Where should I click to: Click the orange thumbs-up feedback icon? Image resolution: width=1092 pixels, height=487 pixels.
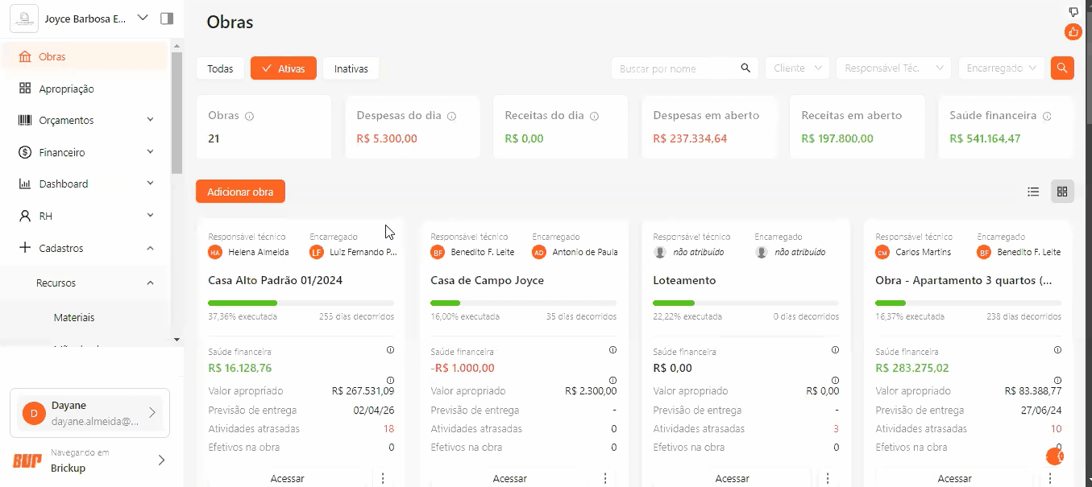1073,32
